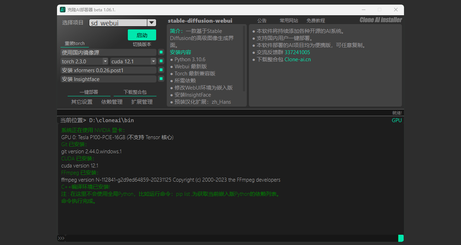The height and width of the screenshot is (245, 461).
Task: Click the 就绪! status text
Action: (x=397, y=113)
